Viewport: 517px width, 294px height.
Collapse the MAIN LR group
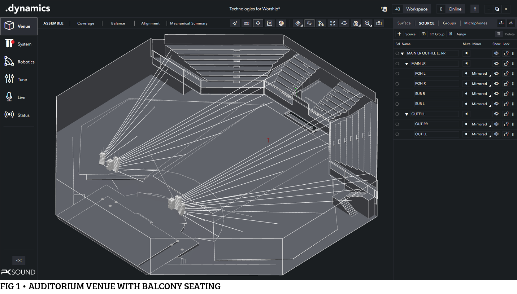(407, 64)
